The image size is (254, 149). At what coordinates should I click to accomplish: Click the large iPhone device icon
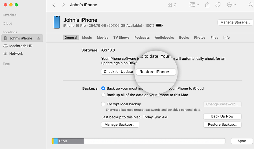[x=57, y=22]
